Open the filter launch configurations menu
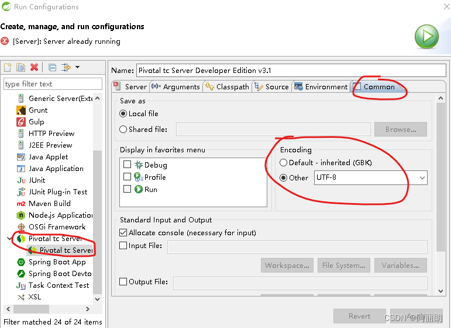 66,67
